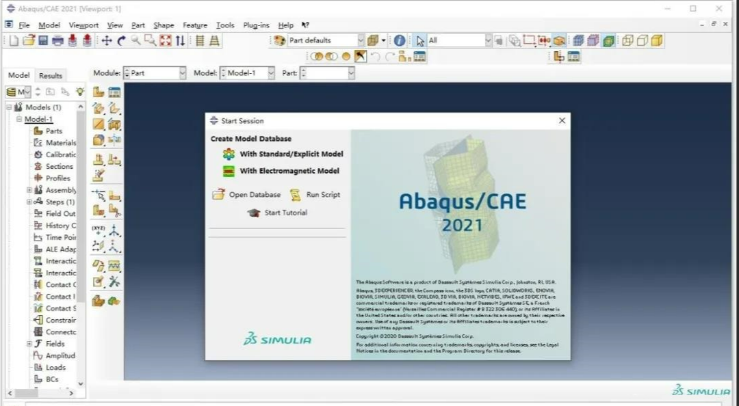Click the Create Wire tool icon
The width and height of the screenshot is (739, 406).
tap(99, 124)
